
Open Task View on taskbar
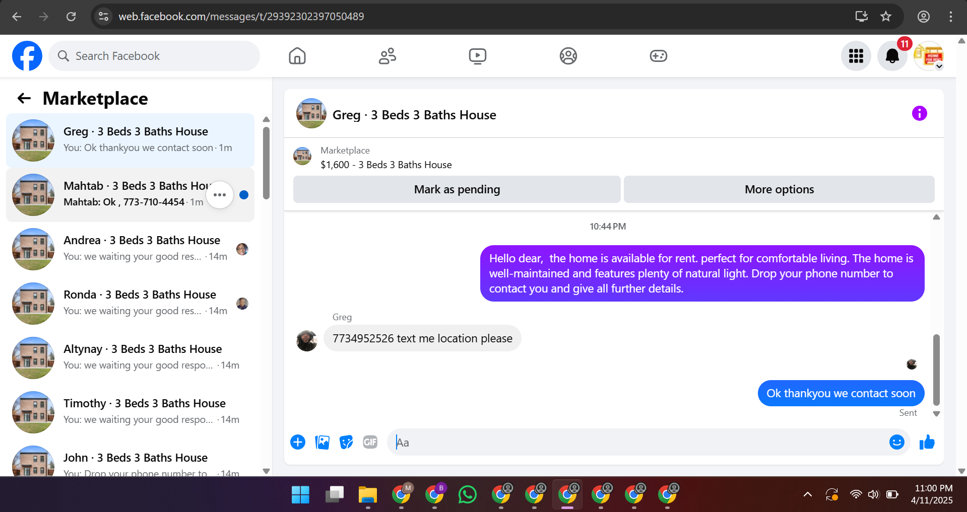point(334,494)
